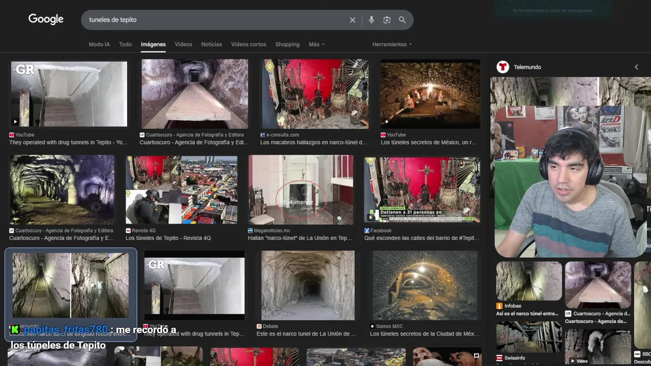The width and height of the screenshot is (651, 366).
Task: Open Cuartoscuro yellow-lit tunnel thumbnail
Action: (62, 190)
